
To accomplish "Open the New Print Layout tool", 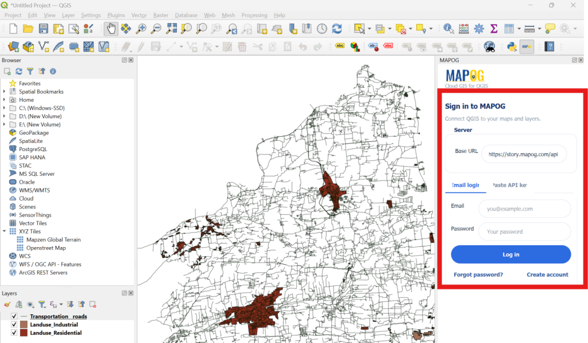I will tap(59, 29).
